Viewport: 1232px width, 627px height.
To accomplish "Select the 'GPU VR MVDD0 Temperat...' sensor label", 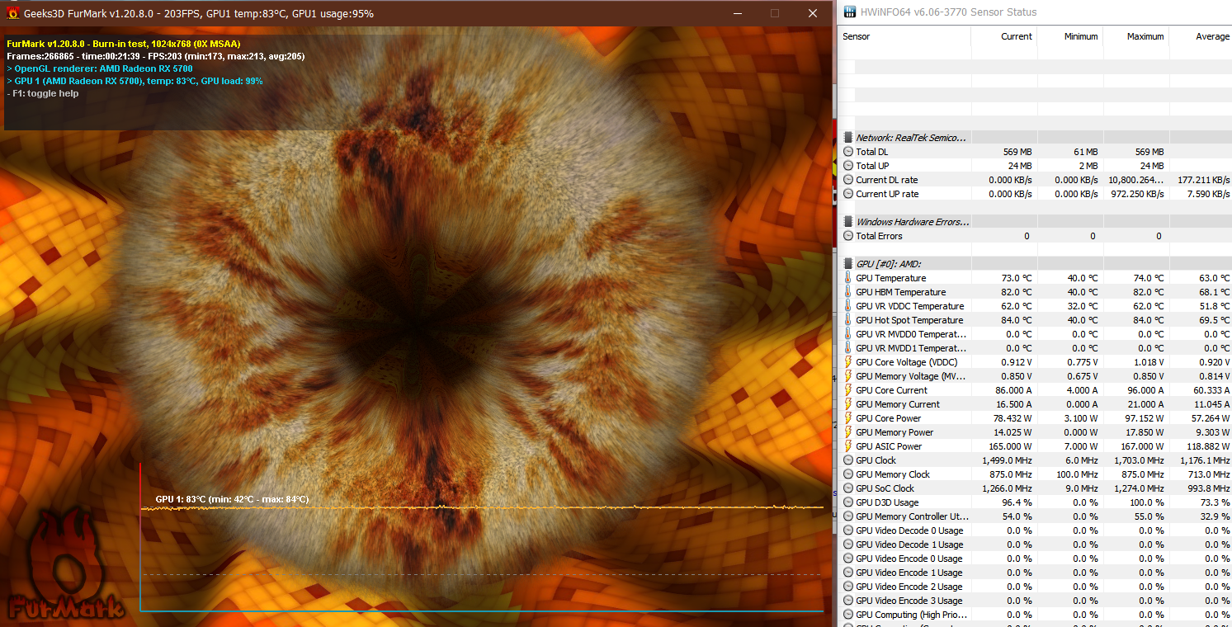I will click(911, 334).
